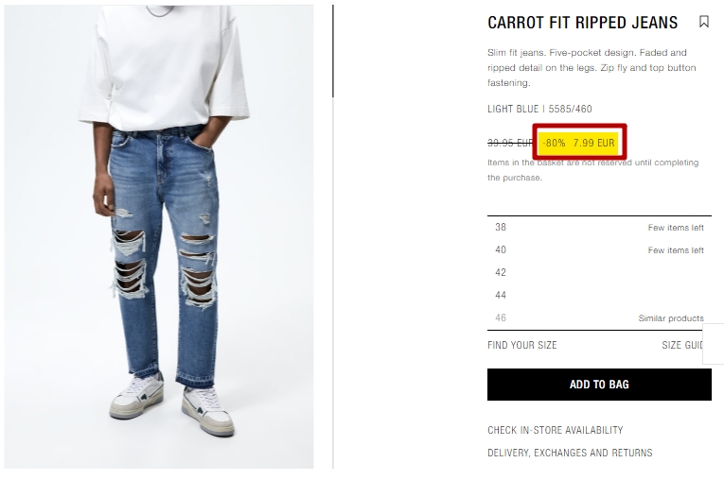
Task: Open the Find Your Size tool
Action: (x=522, y=345)
